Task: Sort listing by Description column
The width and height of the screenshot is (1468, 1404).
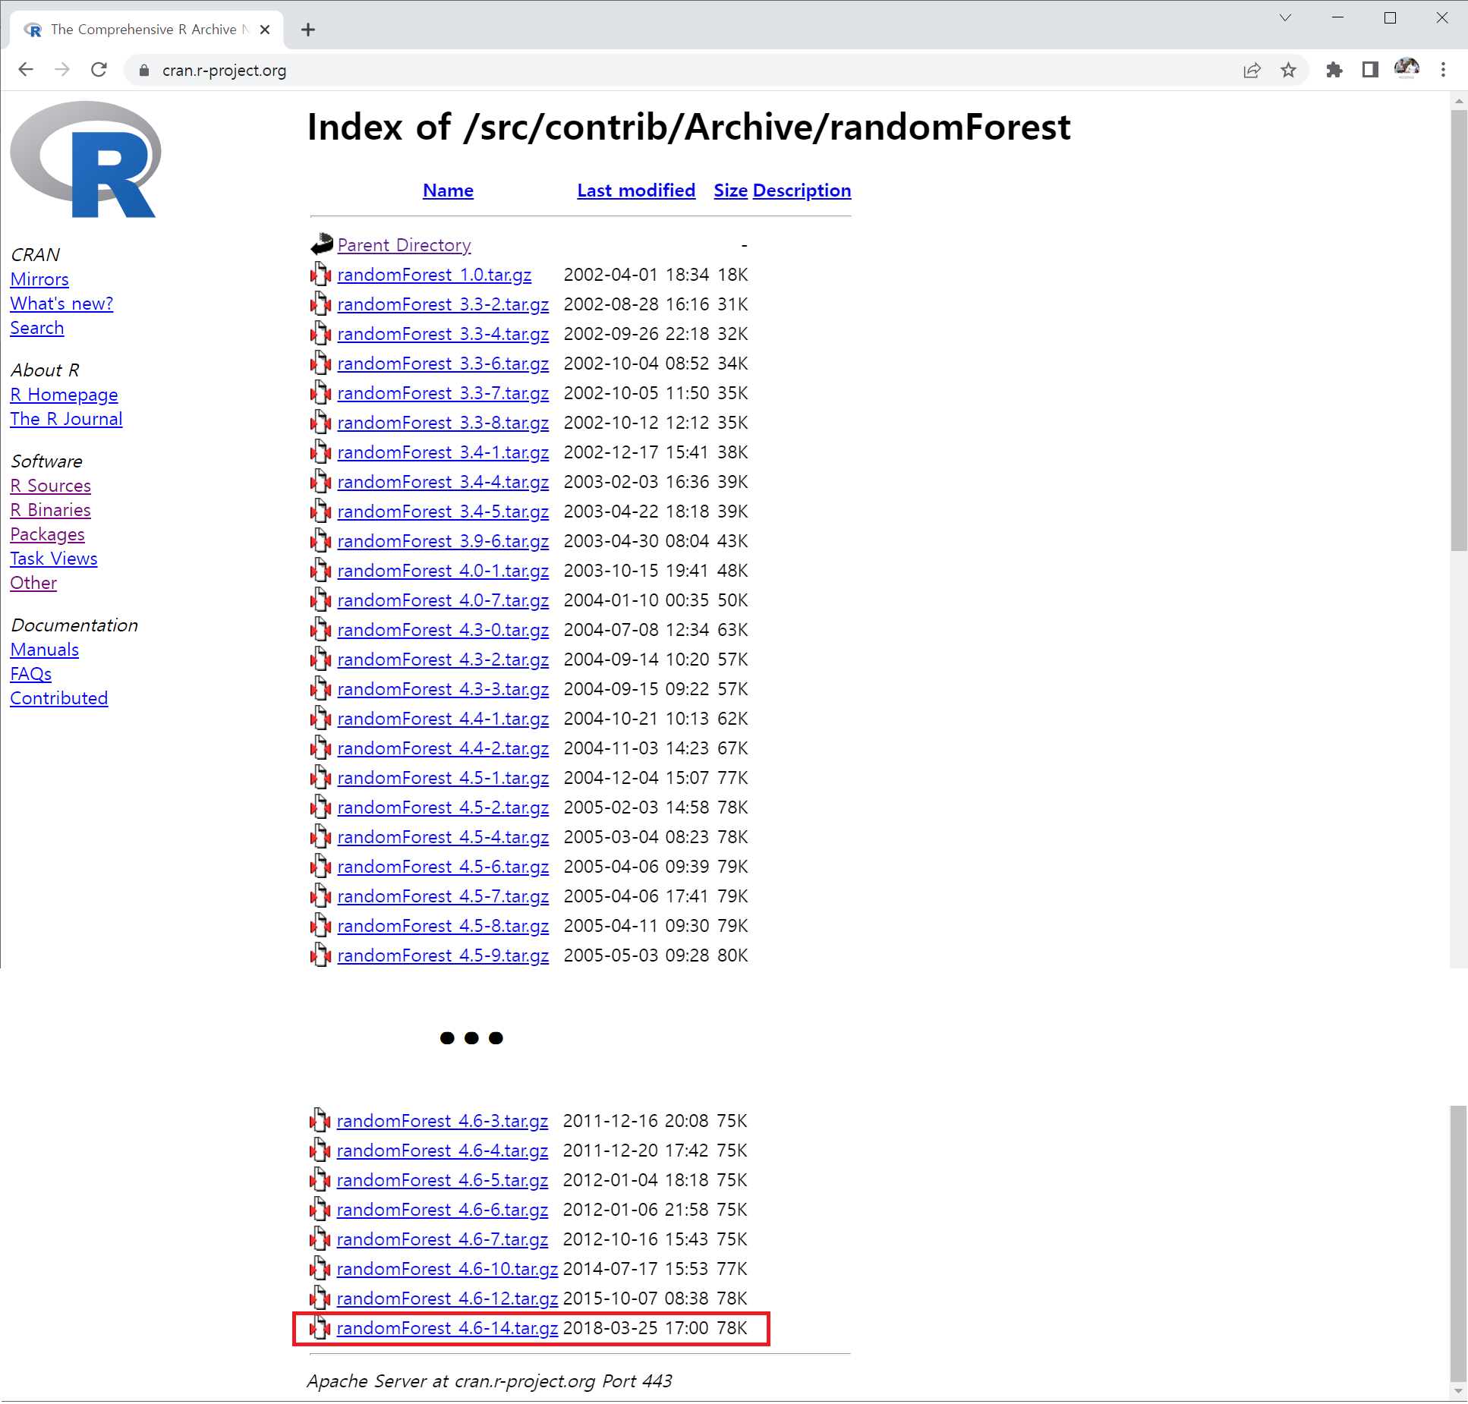Action: pyautogui.click(x=802, y=190)
